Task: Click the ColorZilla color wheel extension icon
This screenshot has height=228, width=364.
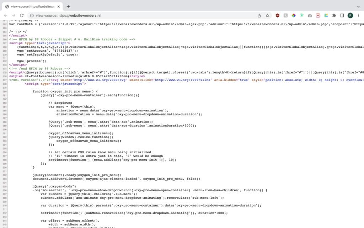Action: (294, 16)
